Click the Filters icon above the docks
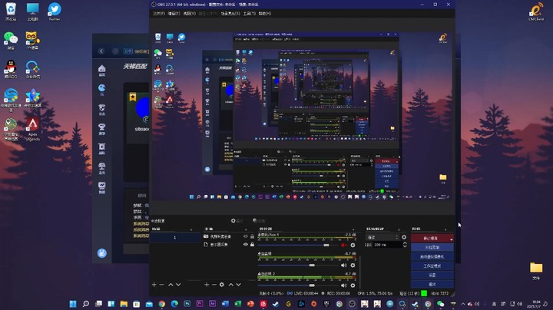The height and width of the screenshot is (310, 553). pos(255,221)
